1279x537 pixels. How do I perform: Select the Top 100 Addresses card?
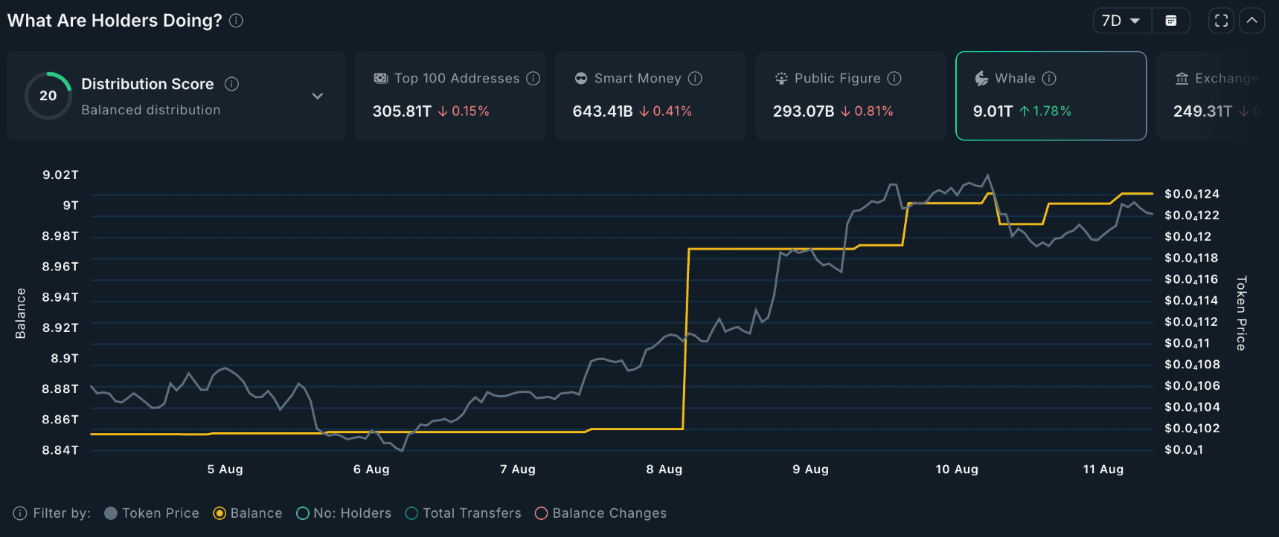pos(450,96)
